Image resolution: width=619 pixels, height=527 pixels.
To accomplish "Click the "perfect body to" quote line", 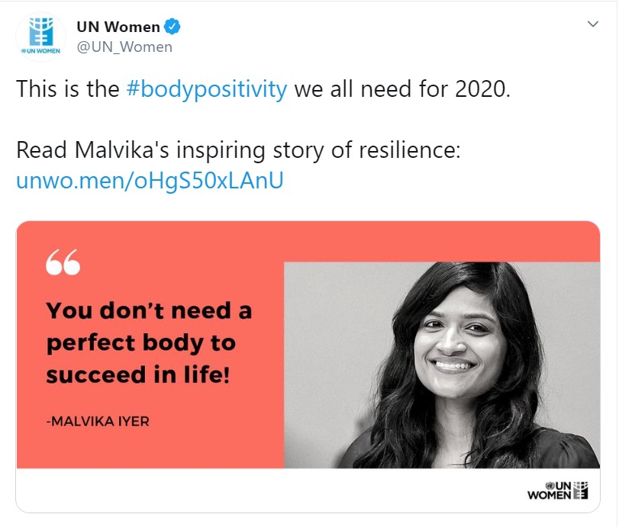I will click(x=141, y=343).
